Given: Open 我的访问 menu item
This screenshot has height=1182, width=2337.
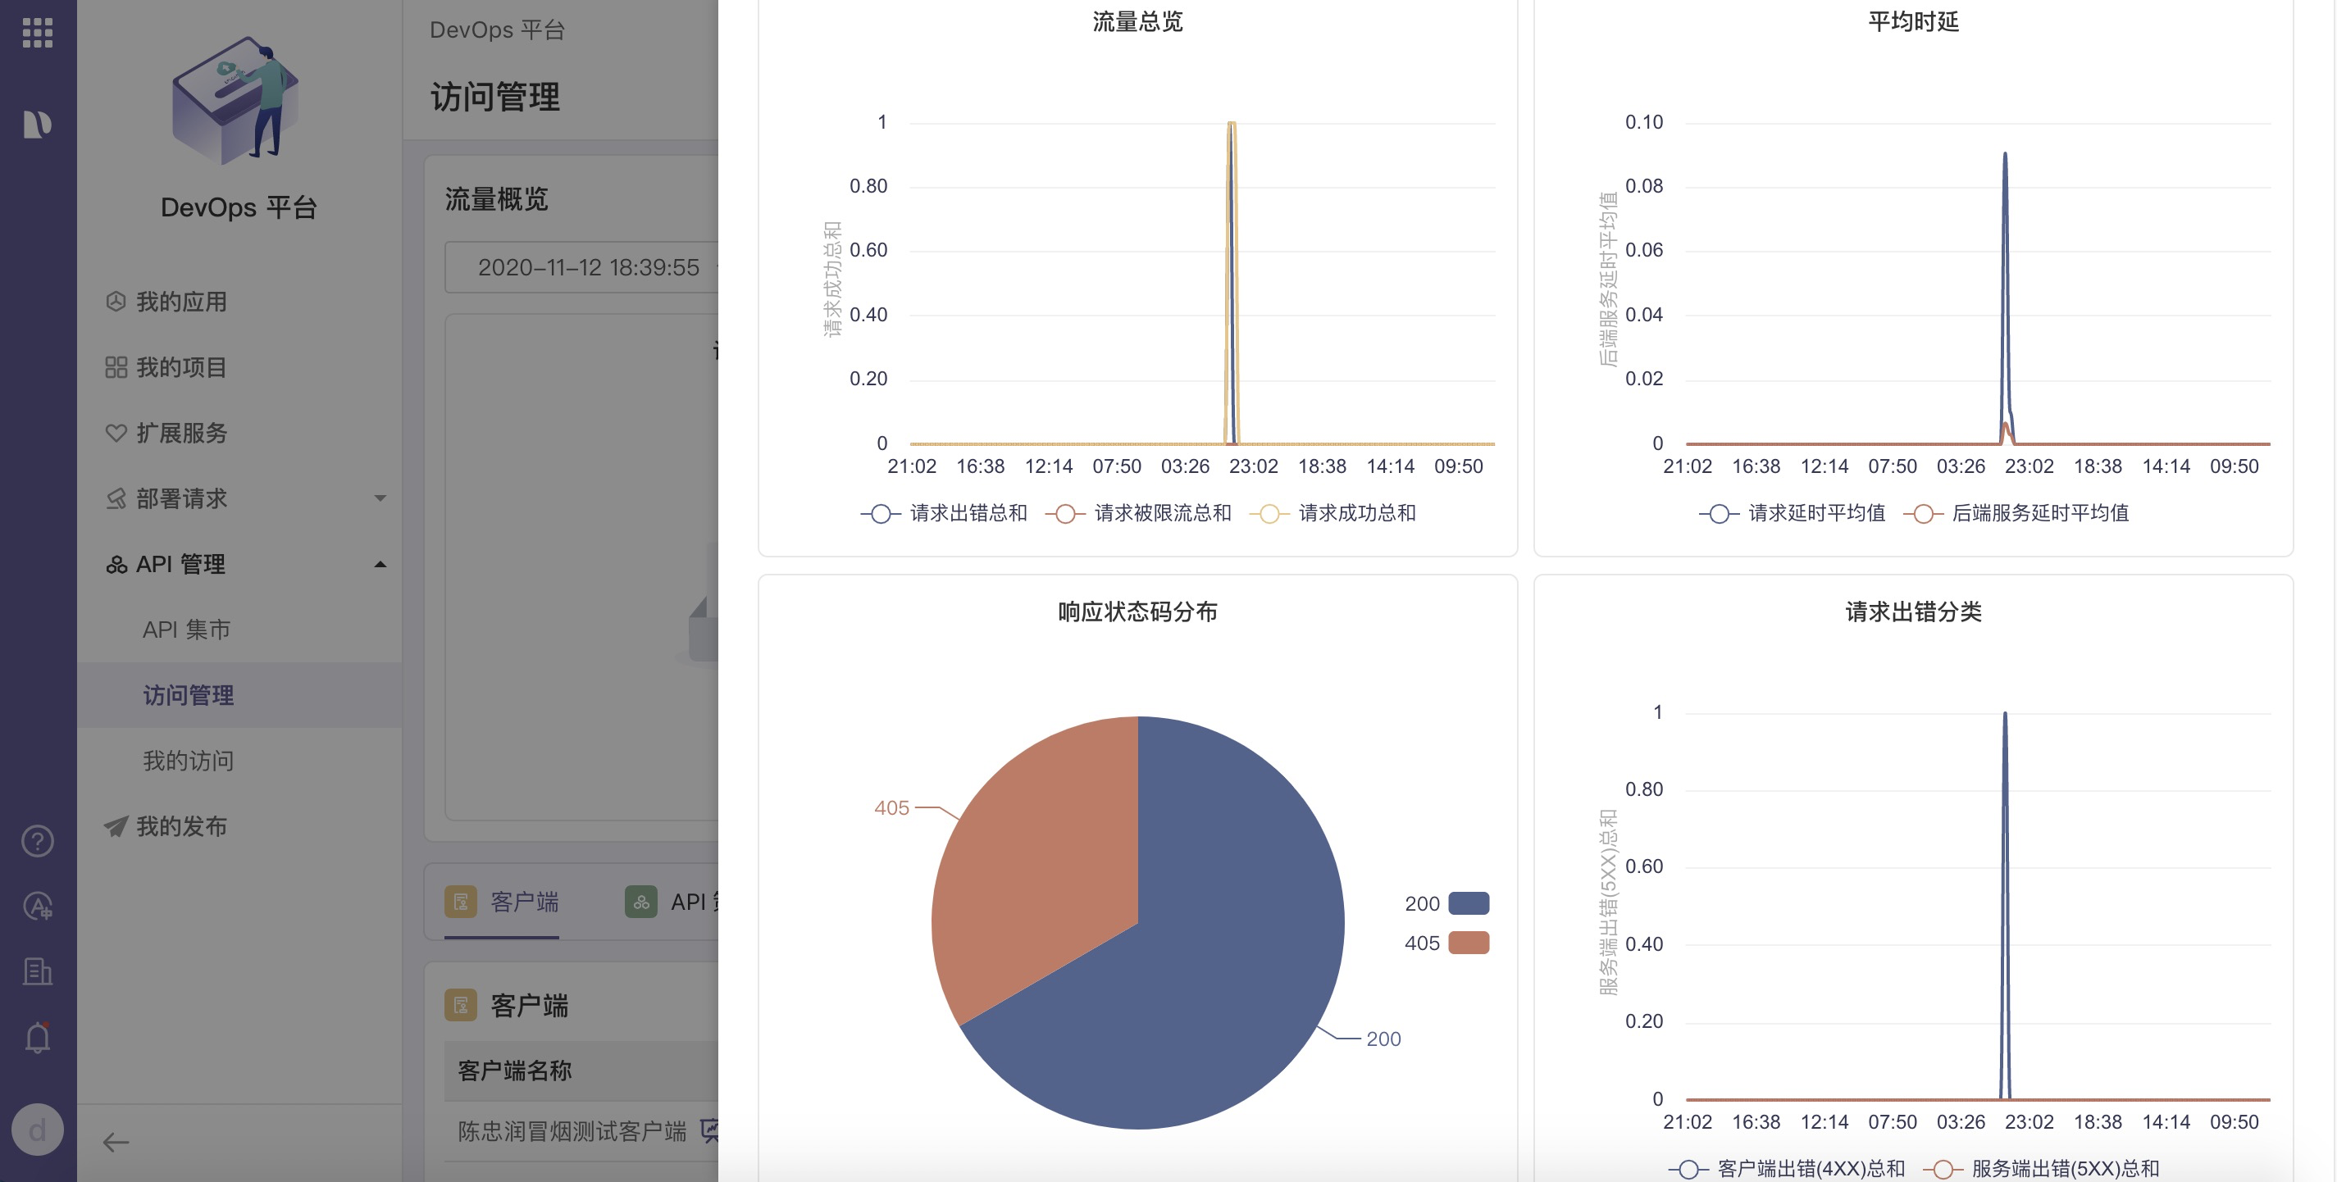Looking at the screenshot, I should click(188, 760).
